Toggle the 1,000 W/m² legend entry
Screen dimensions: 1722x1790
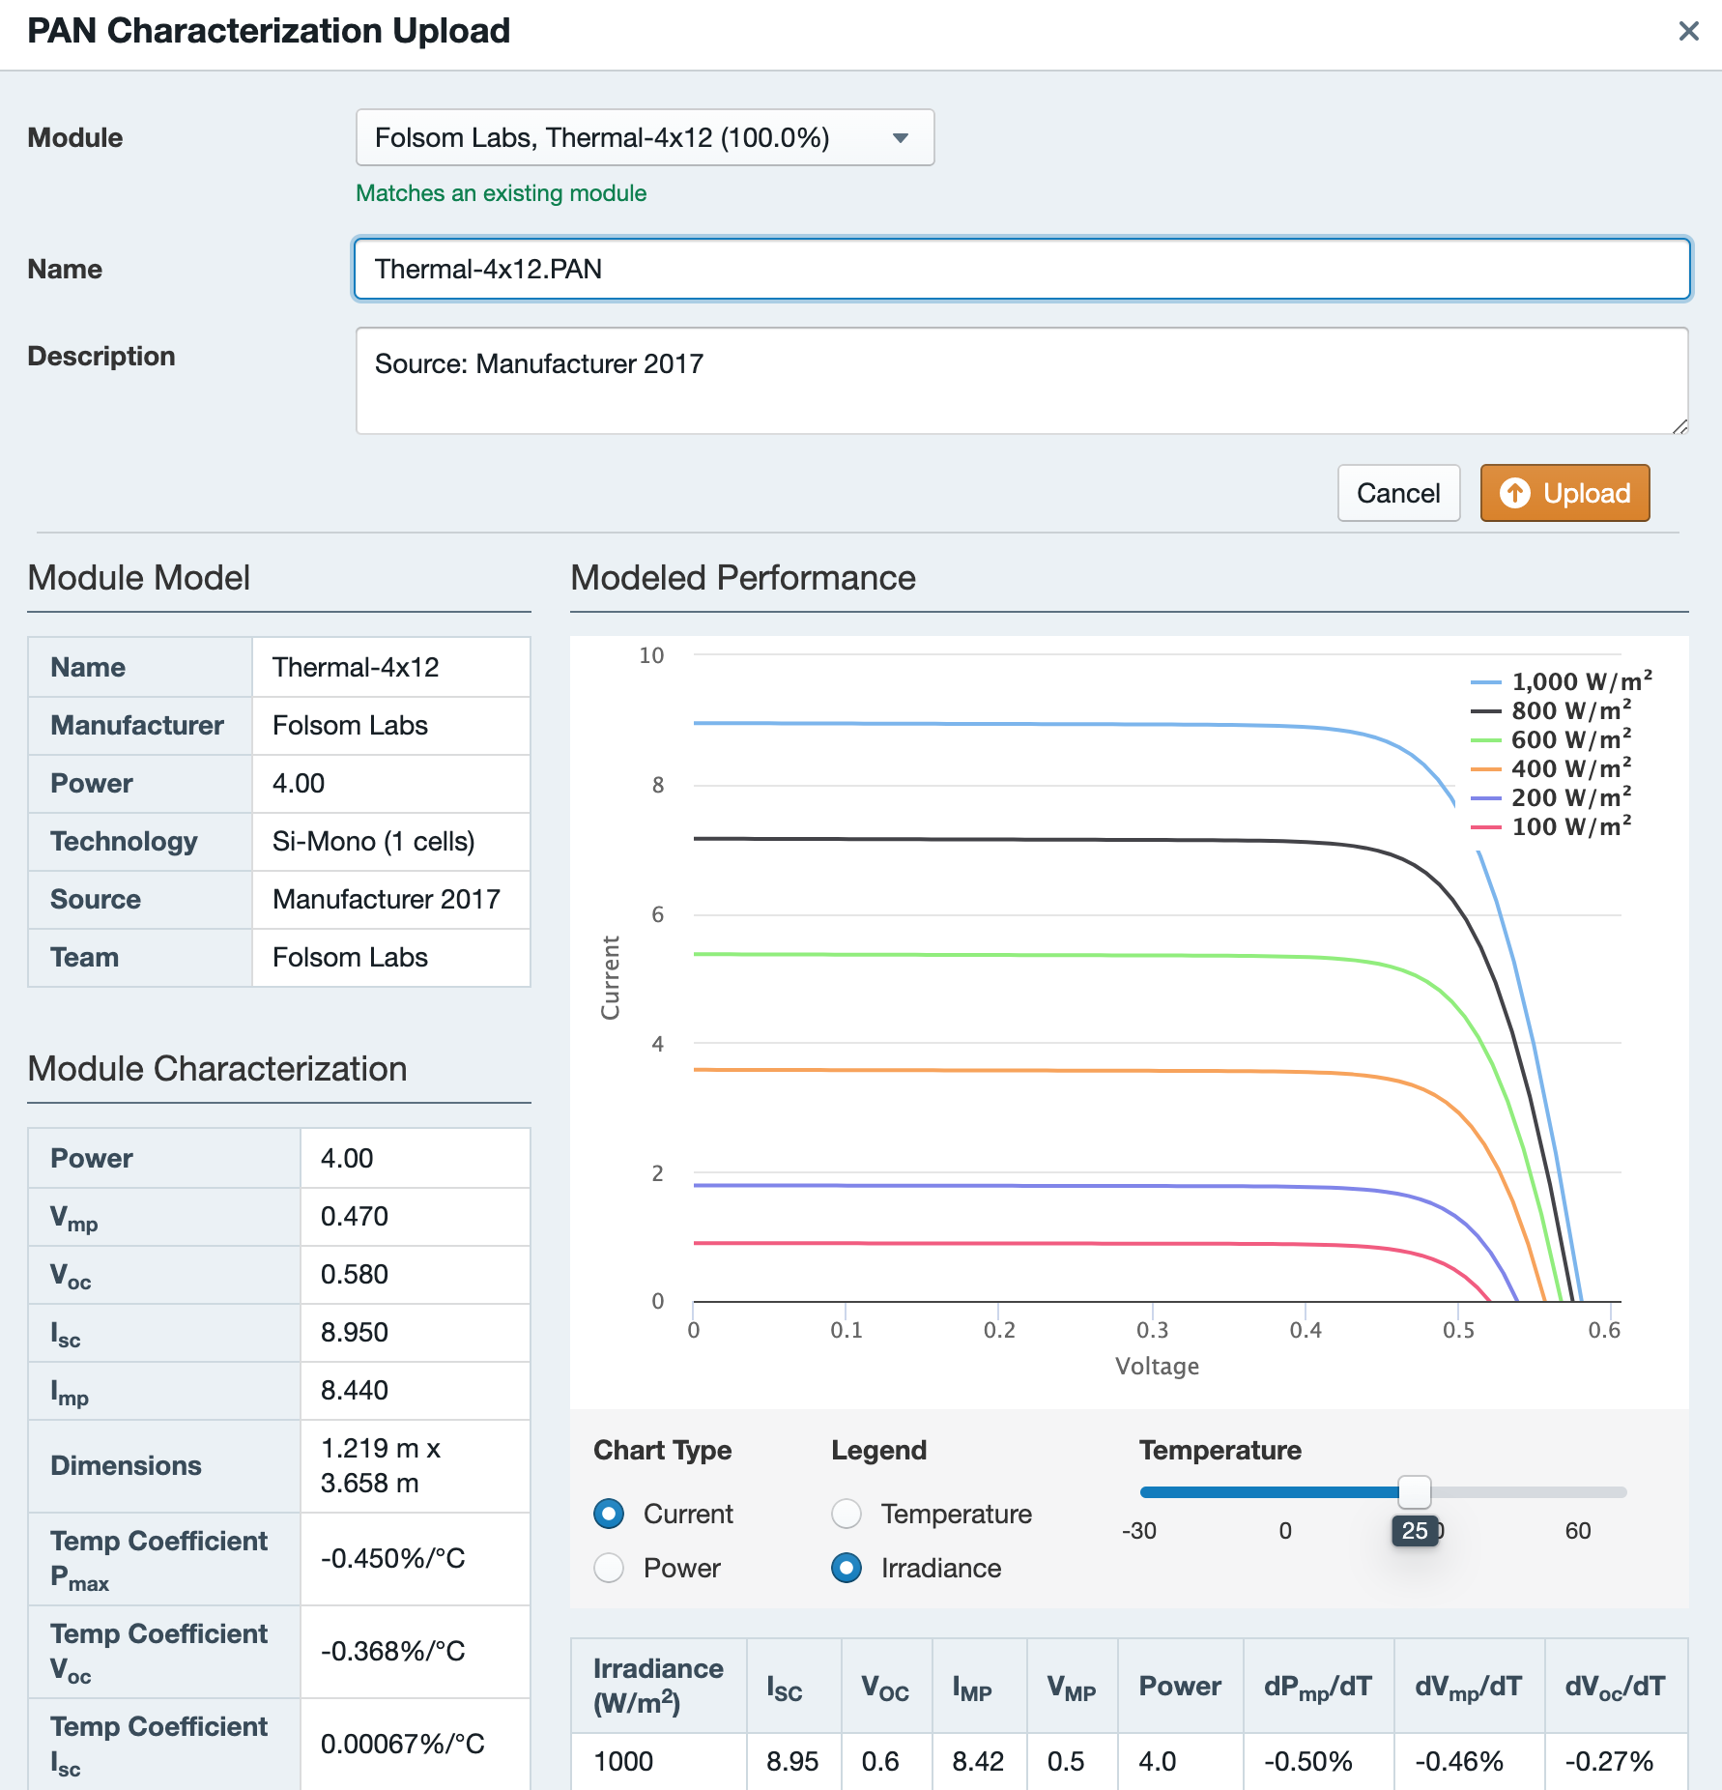click(x=1562, y=681)
